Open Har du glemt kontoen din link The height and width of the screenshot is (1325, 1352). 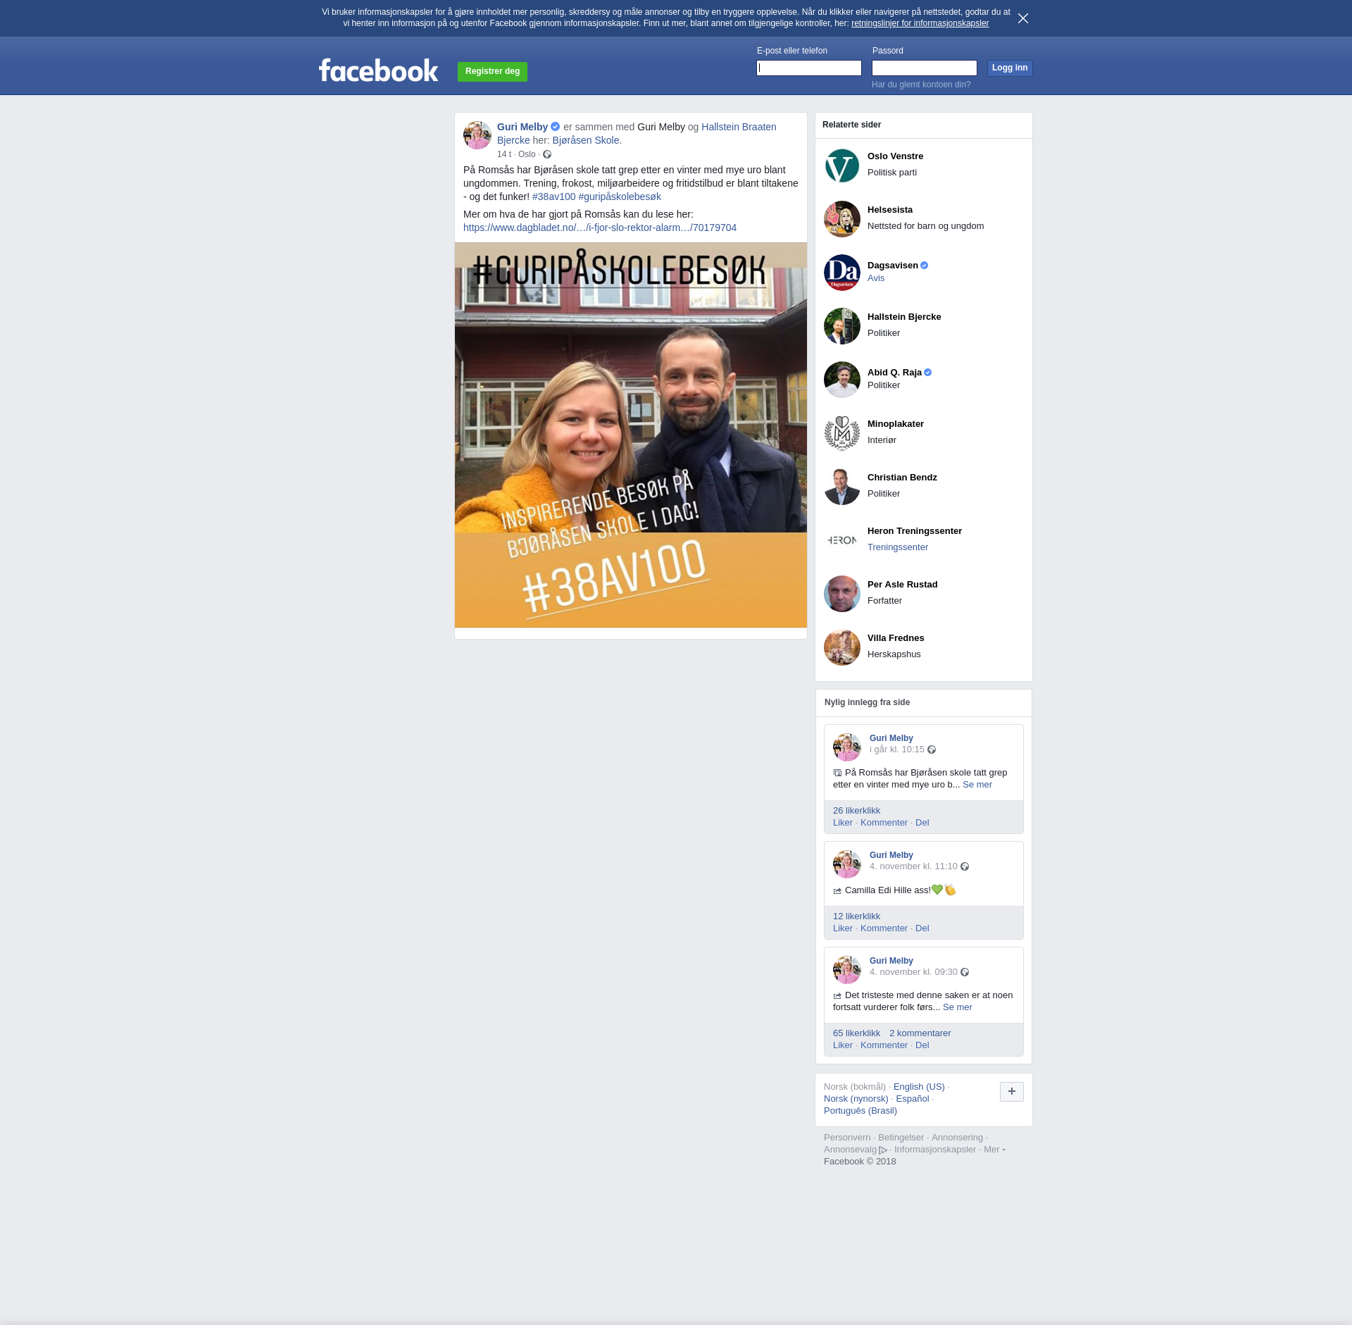click(x=921, y=85)
